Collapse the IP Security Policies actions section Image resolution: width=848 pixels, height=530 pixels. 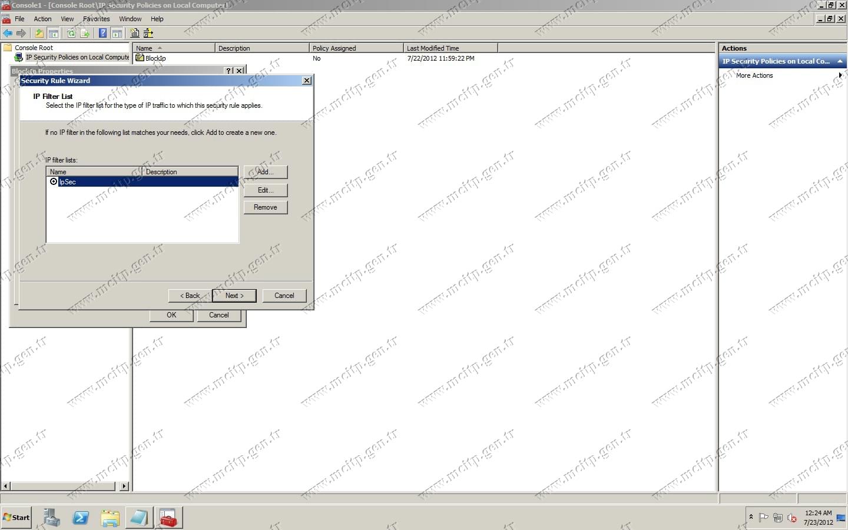point(840,61)
